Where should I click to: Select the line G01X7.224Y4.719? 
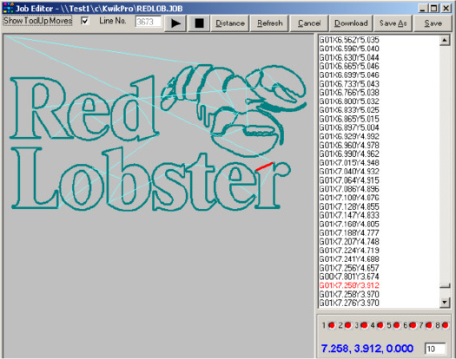click(349, 251)
